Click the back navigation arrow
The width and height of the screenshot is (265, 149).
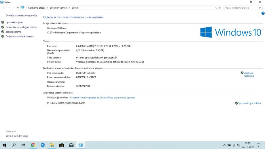coord(4,8)
